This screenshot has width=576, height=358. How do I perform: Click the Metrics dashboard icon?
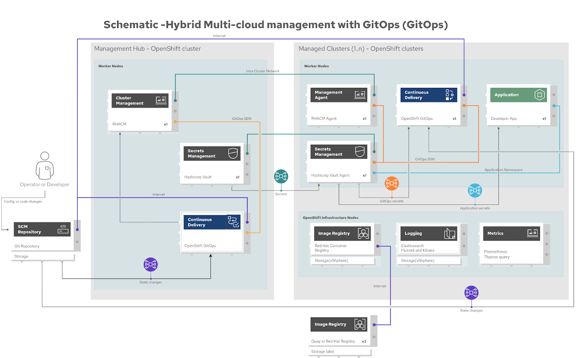click(532, 233)
